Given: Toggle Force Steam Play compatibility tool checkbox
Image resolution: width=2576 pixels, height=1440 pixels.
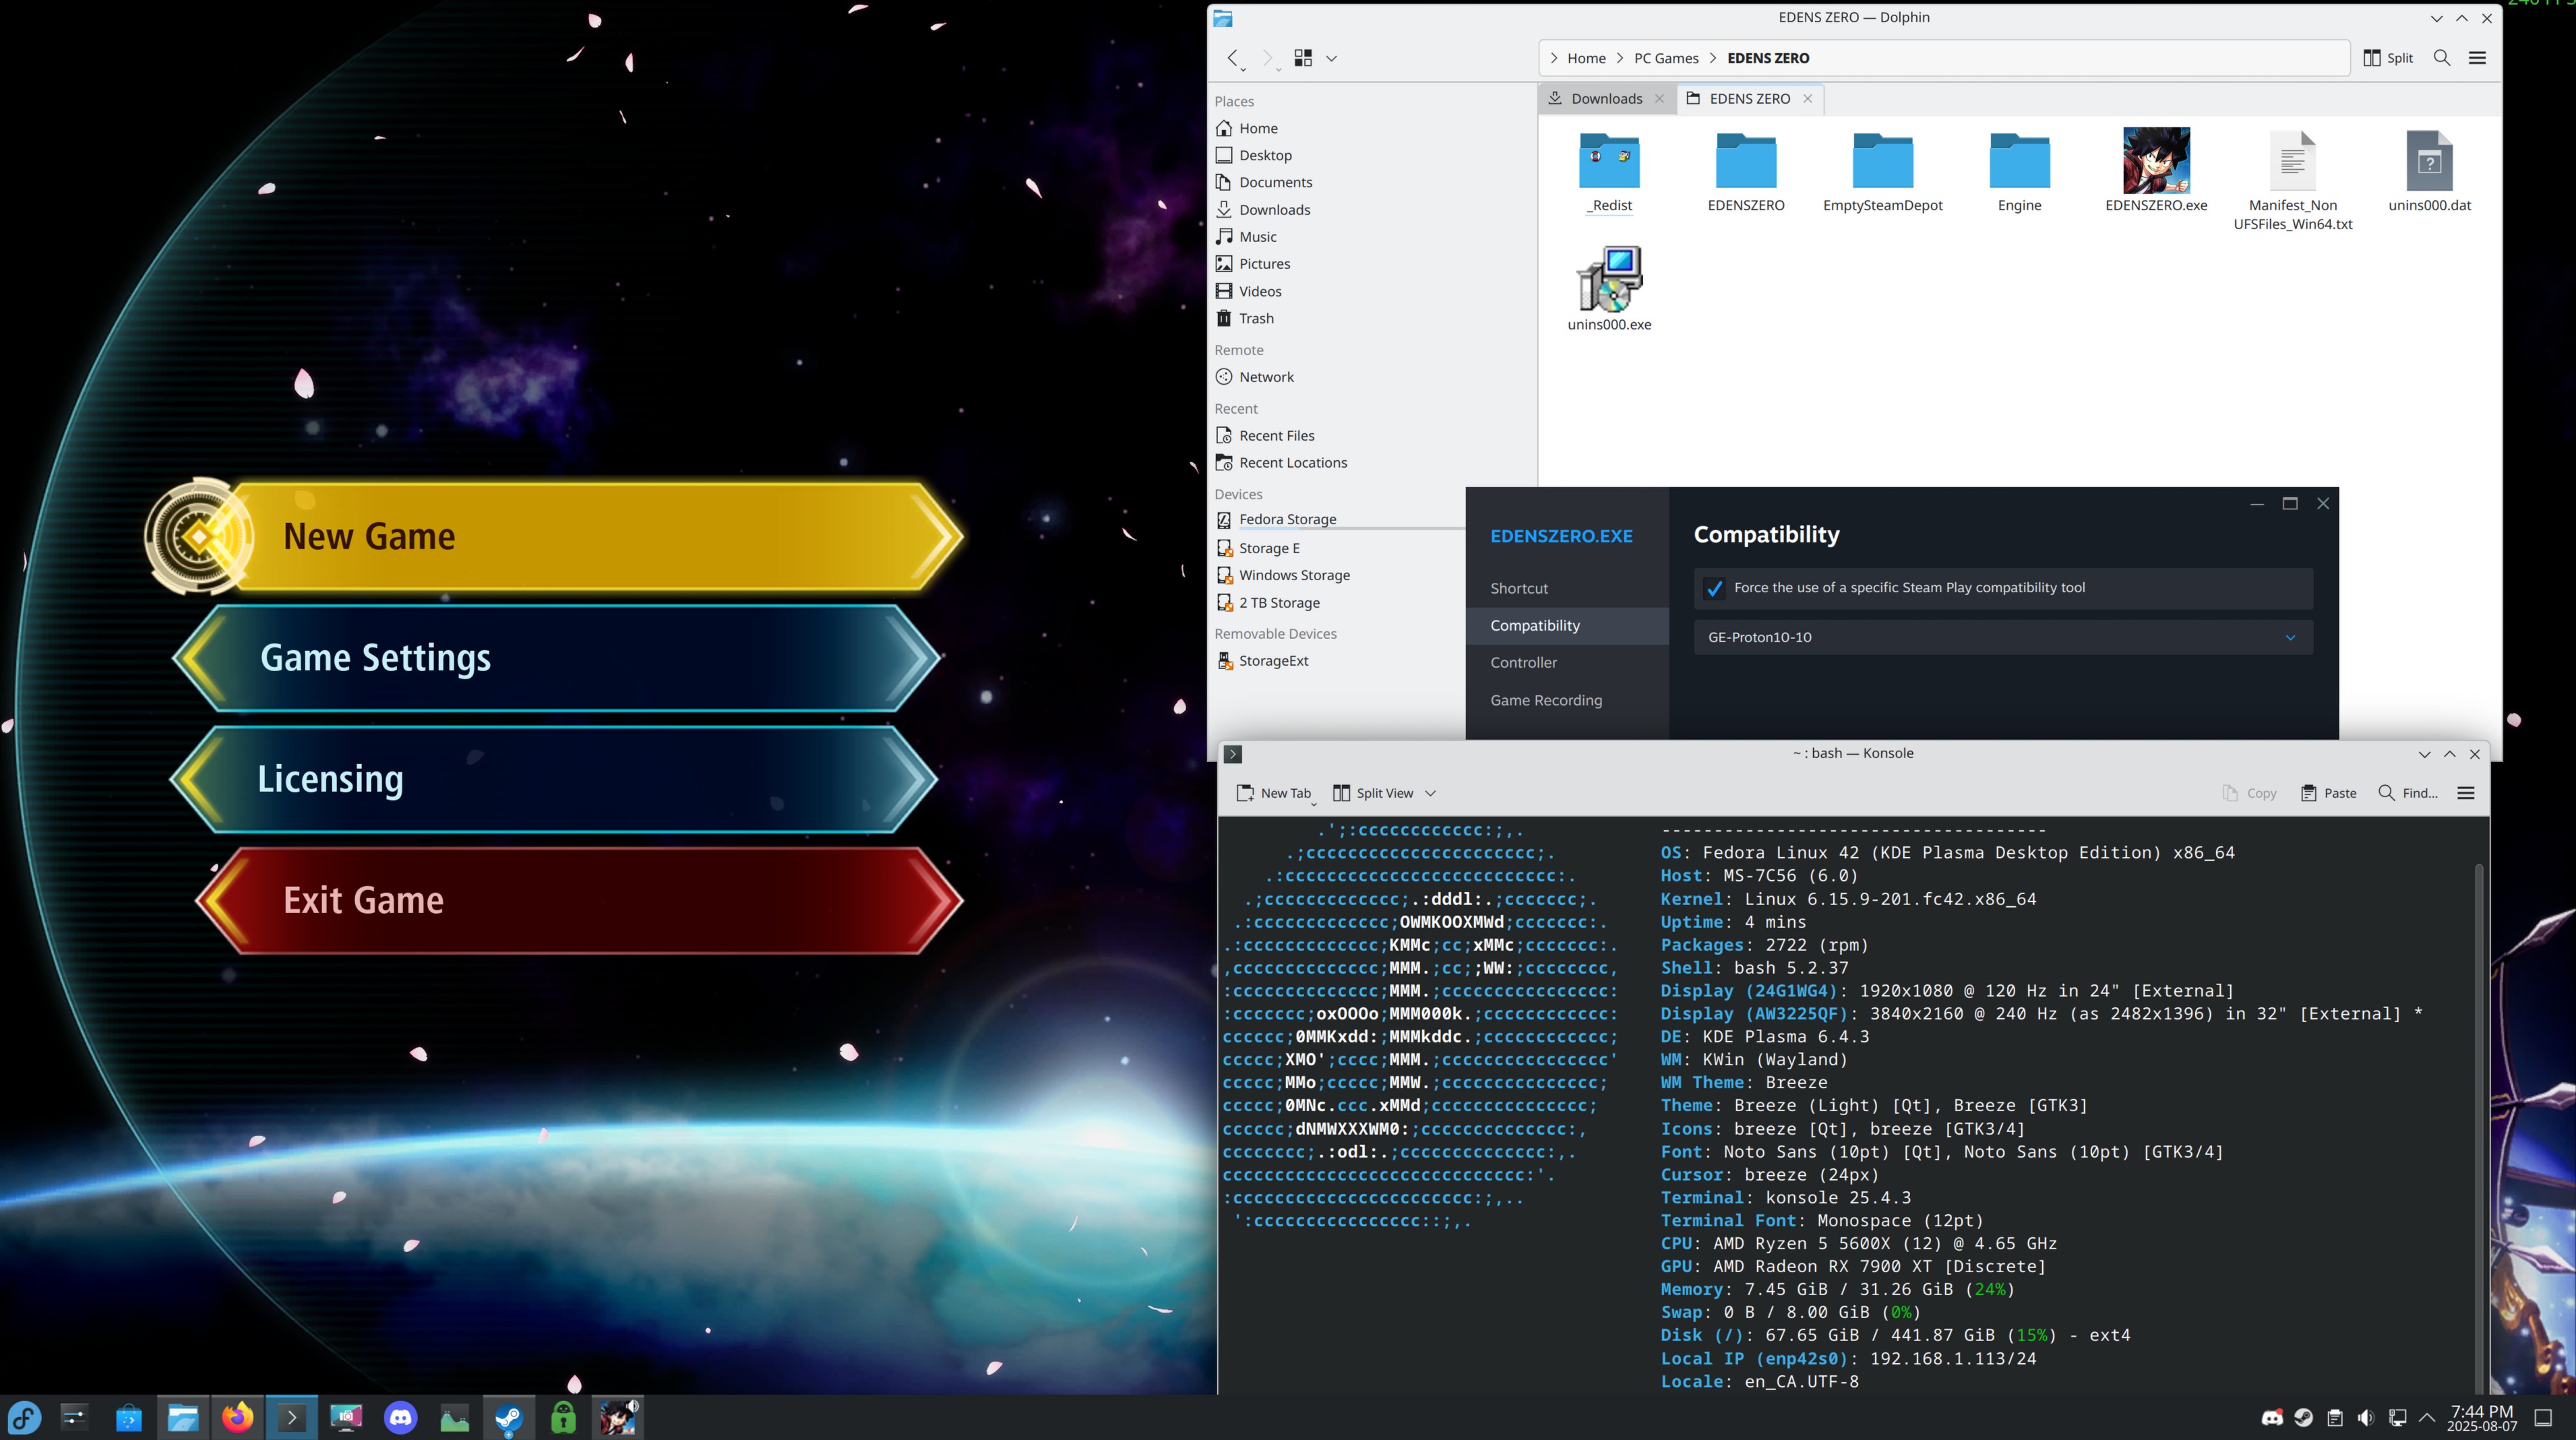Looking at the screenshot, I should (x=1714, y=588).
